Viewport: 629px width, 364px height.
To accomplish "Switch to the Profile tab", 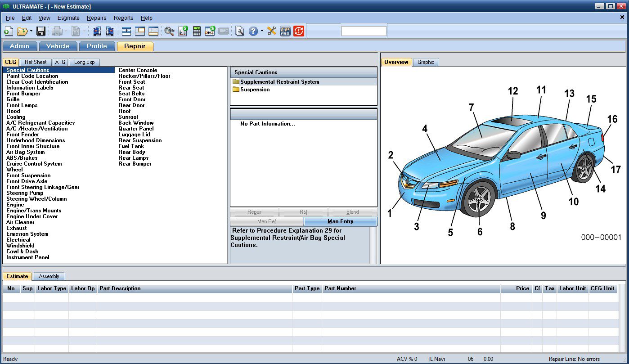I will point(97,46).
